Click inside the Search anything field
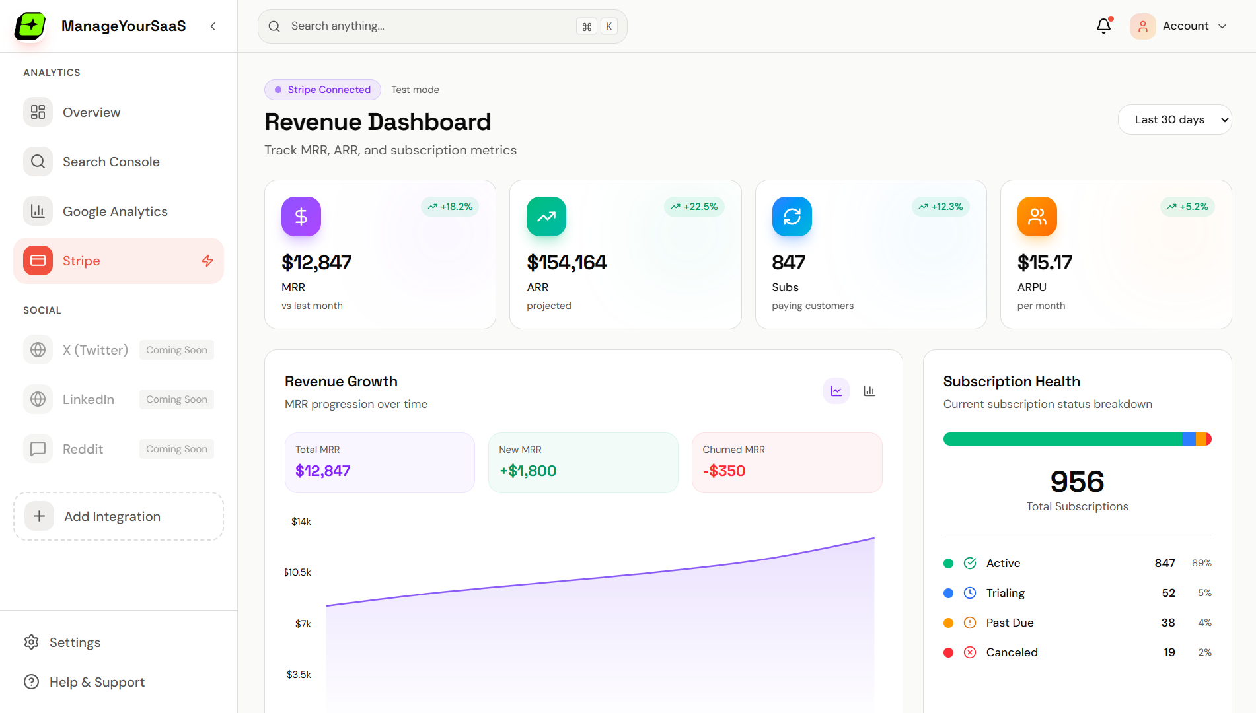Viewport: 1256px width, 713px height. (396, 26)
